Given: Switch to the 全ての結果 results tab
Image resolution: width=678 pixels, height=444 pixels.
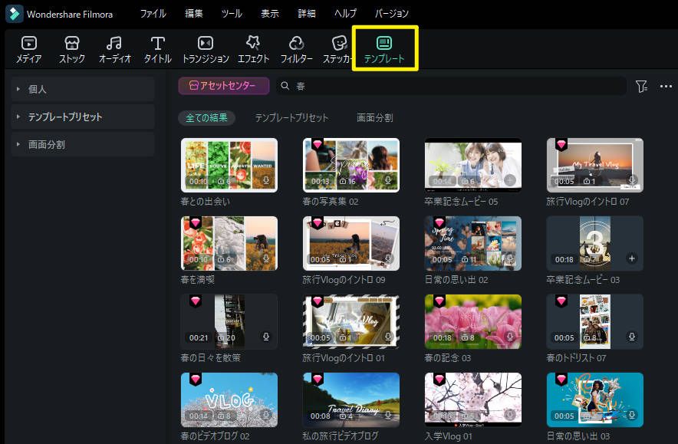Looking at the screenshot, I should [x=206, y=117].
